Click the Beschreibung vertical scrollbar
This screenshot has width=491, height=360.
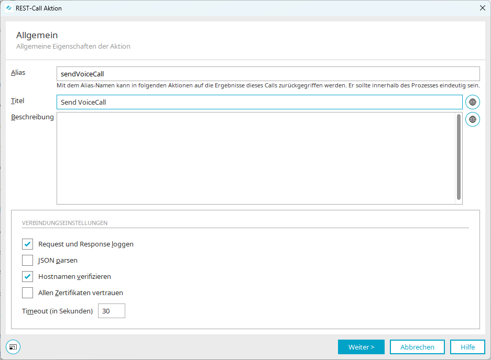(x=459, y=157)
